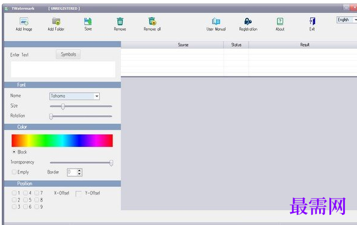Check position checkbox 9
357x225 pixels.
[x=37, y=206]
